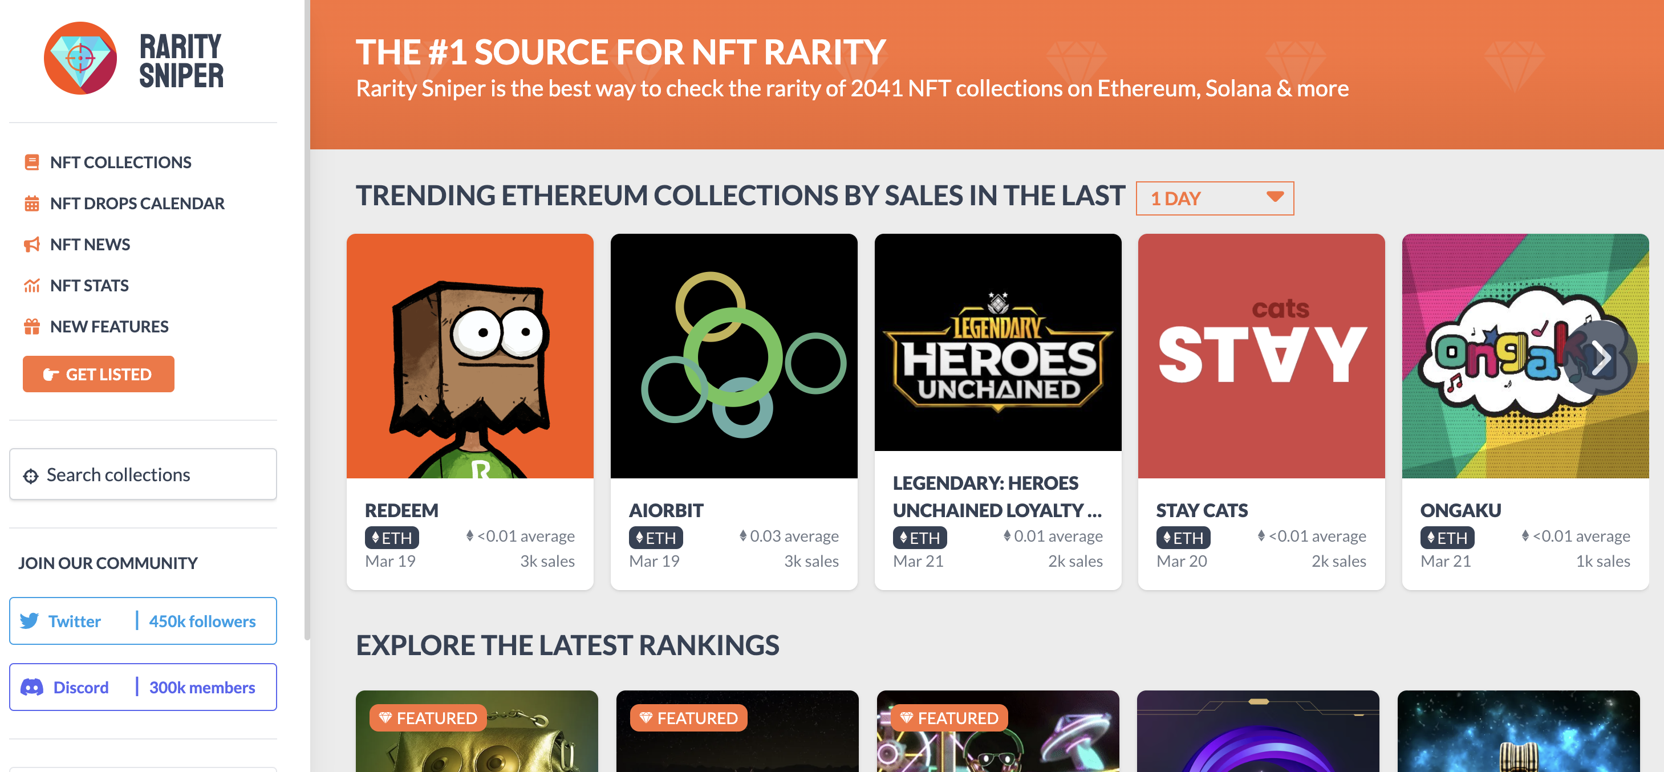Click the NFT News megaphone icon
This screenshot has height=772, width=1664.
coord(32,244)
